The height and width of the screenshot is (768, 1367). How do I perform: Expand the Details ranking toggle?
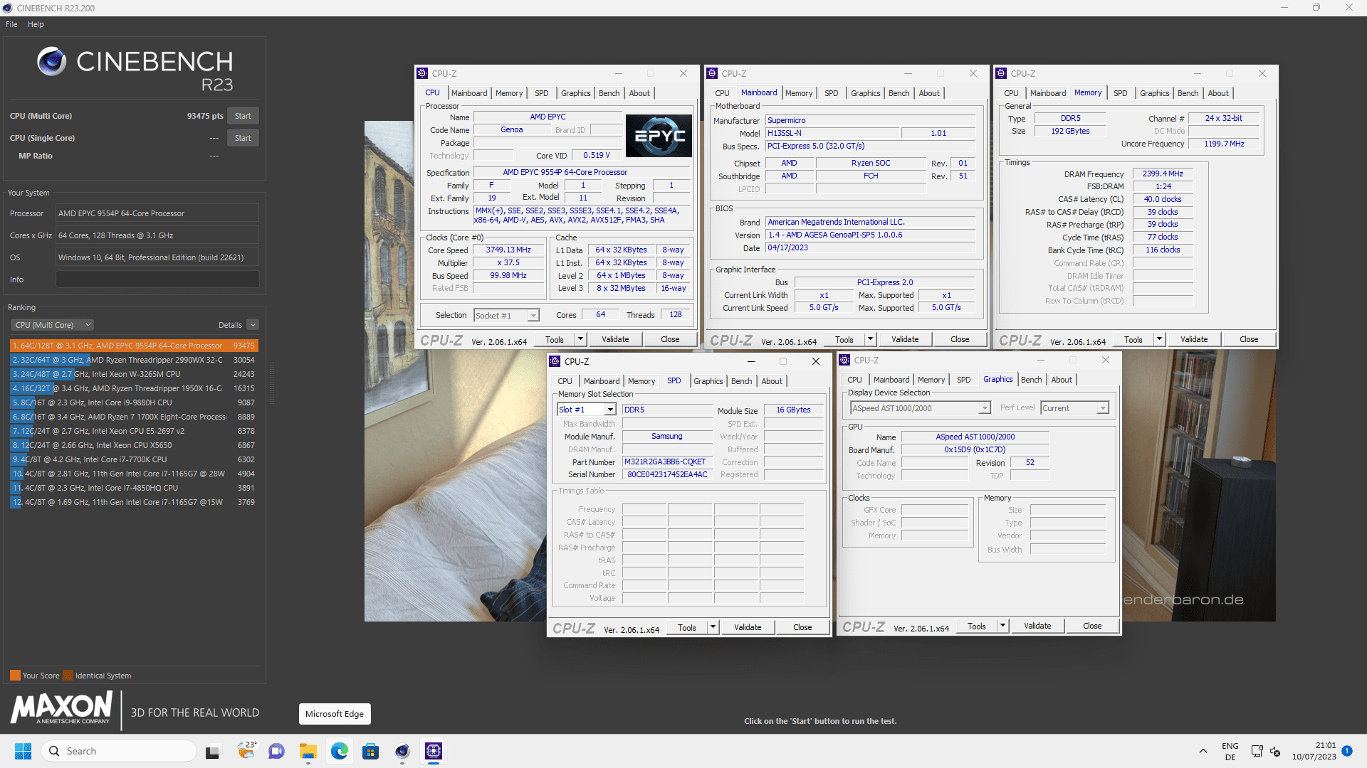[253, 325]
